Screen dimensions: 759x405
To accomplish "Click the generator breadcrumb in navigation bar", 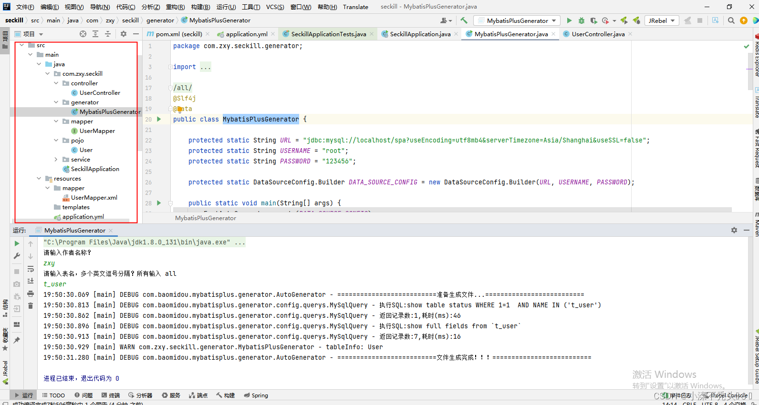I will 160,20.
